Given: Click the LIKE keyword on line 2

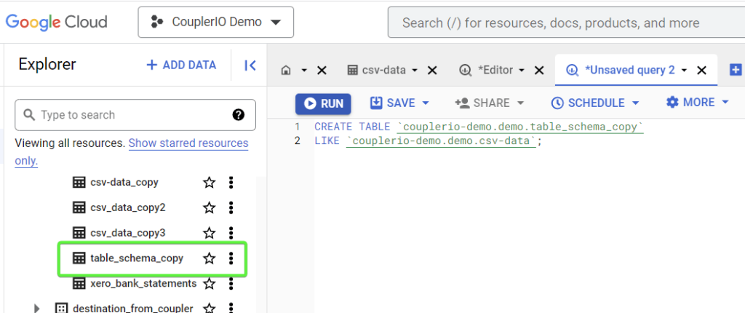Looking at the screenshot, I should click(327, 141).
